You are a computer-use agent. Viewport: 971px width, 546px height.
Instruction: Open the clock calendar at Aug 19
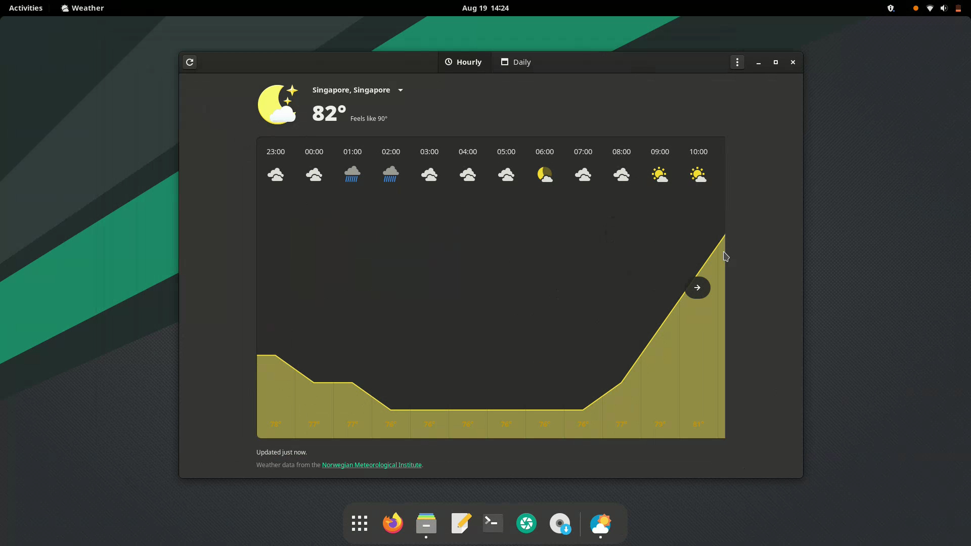tap(485, 8)
